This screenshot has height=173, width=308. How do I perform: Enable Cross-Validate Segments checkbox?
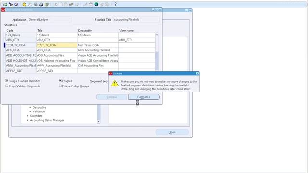(7, 86)
